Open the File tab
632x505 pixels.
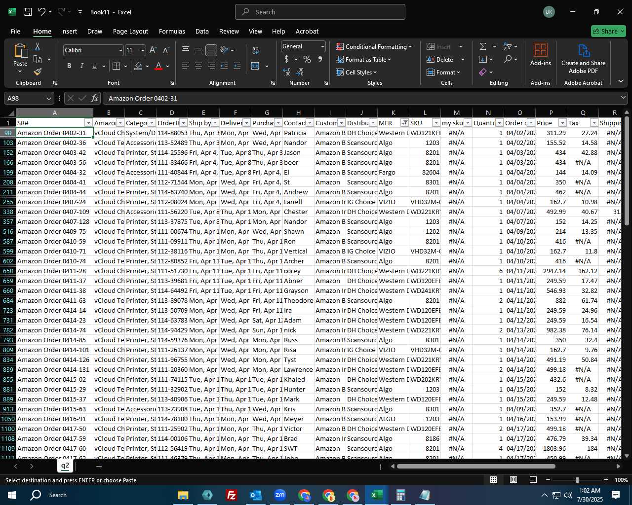coord(15,31)
